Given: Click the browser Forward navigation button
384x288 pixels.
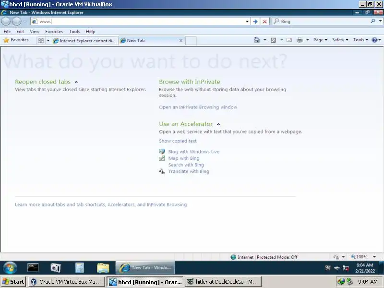Looking at the screenshot, I should 17,22.
